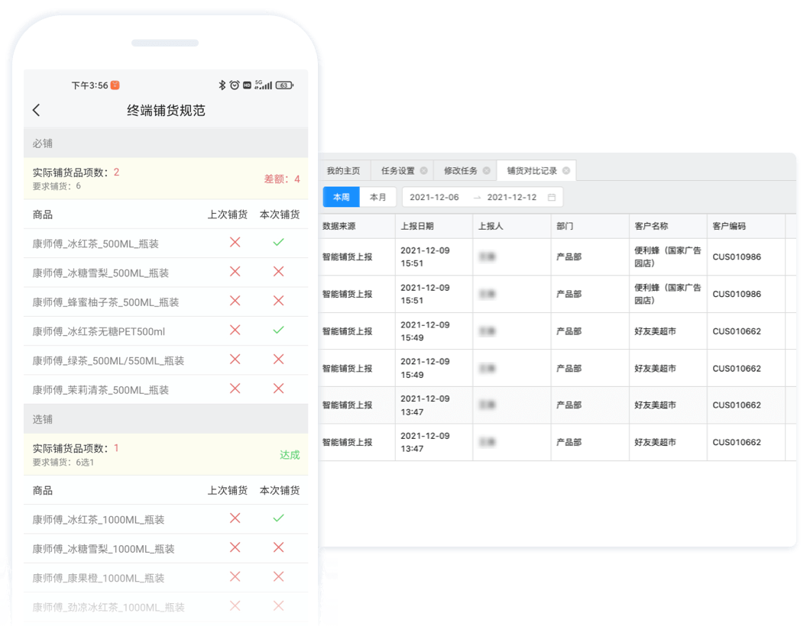
Task: Tap the Bluetooth icon in status bar
Action: (x=222, y=86)
